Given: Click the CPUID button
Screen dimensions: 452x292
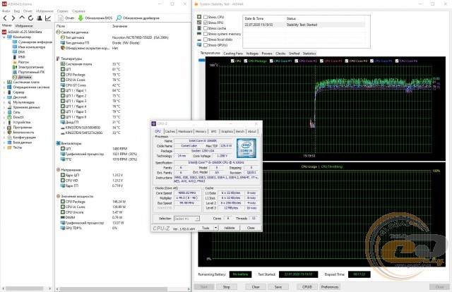Looking at the screenshot, I should (x=307, y=287).
